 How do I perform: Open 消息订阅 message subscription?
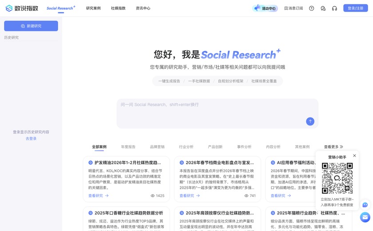(x=294, y=8)
